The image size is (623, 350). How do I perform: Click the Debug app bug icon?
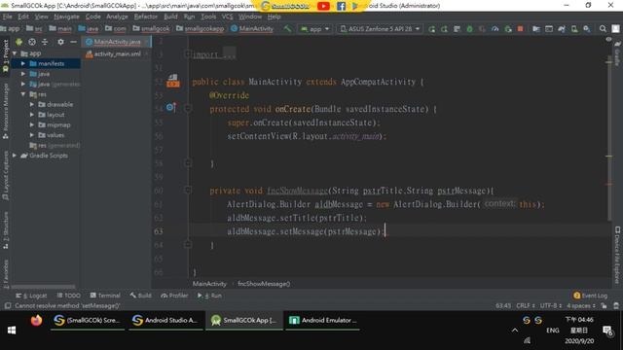[469, 29]
